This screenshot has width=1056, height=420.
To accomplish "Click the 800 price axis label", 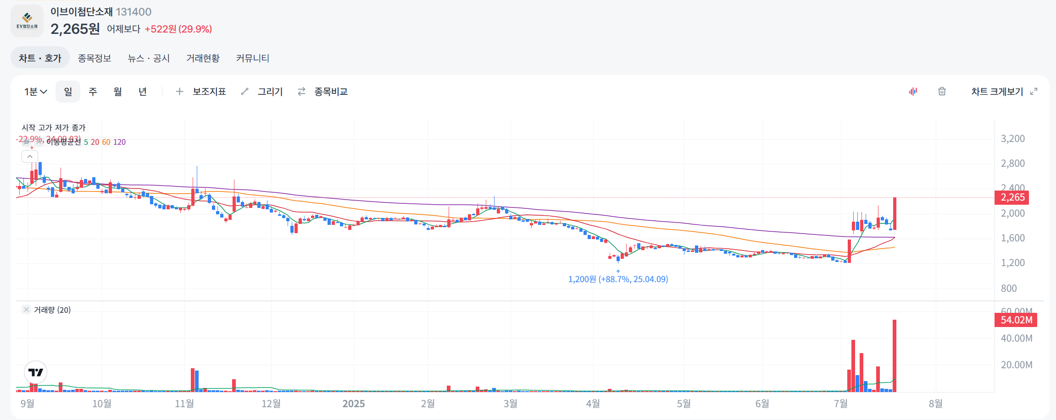I will (1009, 288).
